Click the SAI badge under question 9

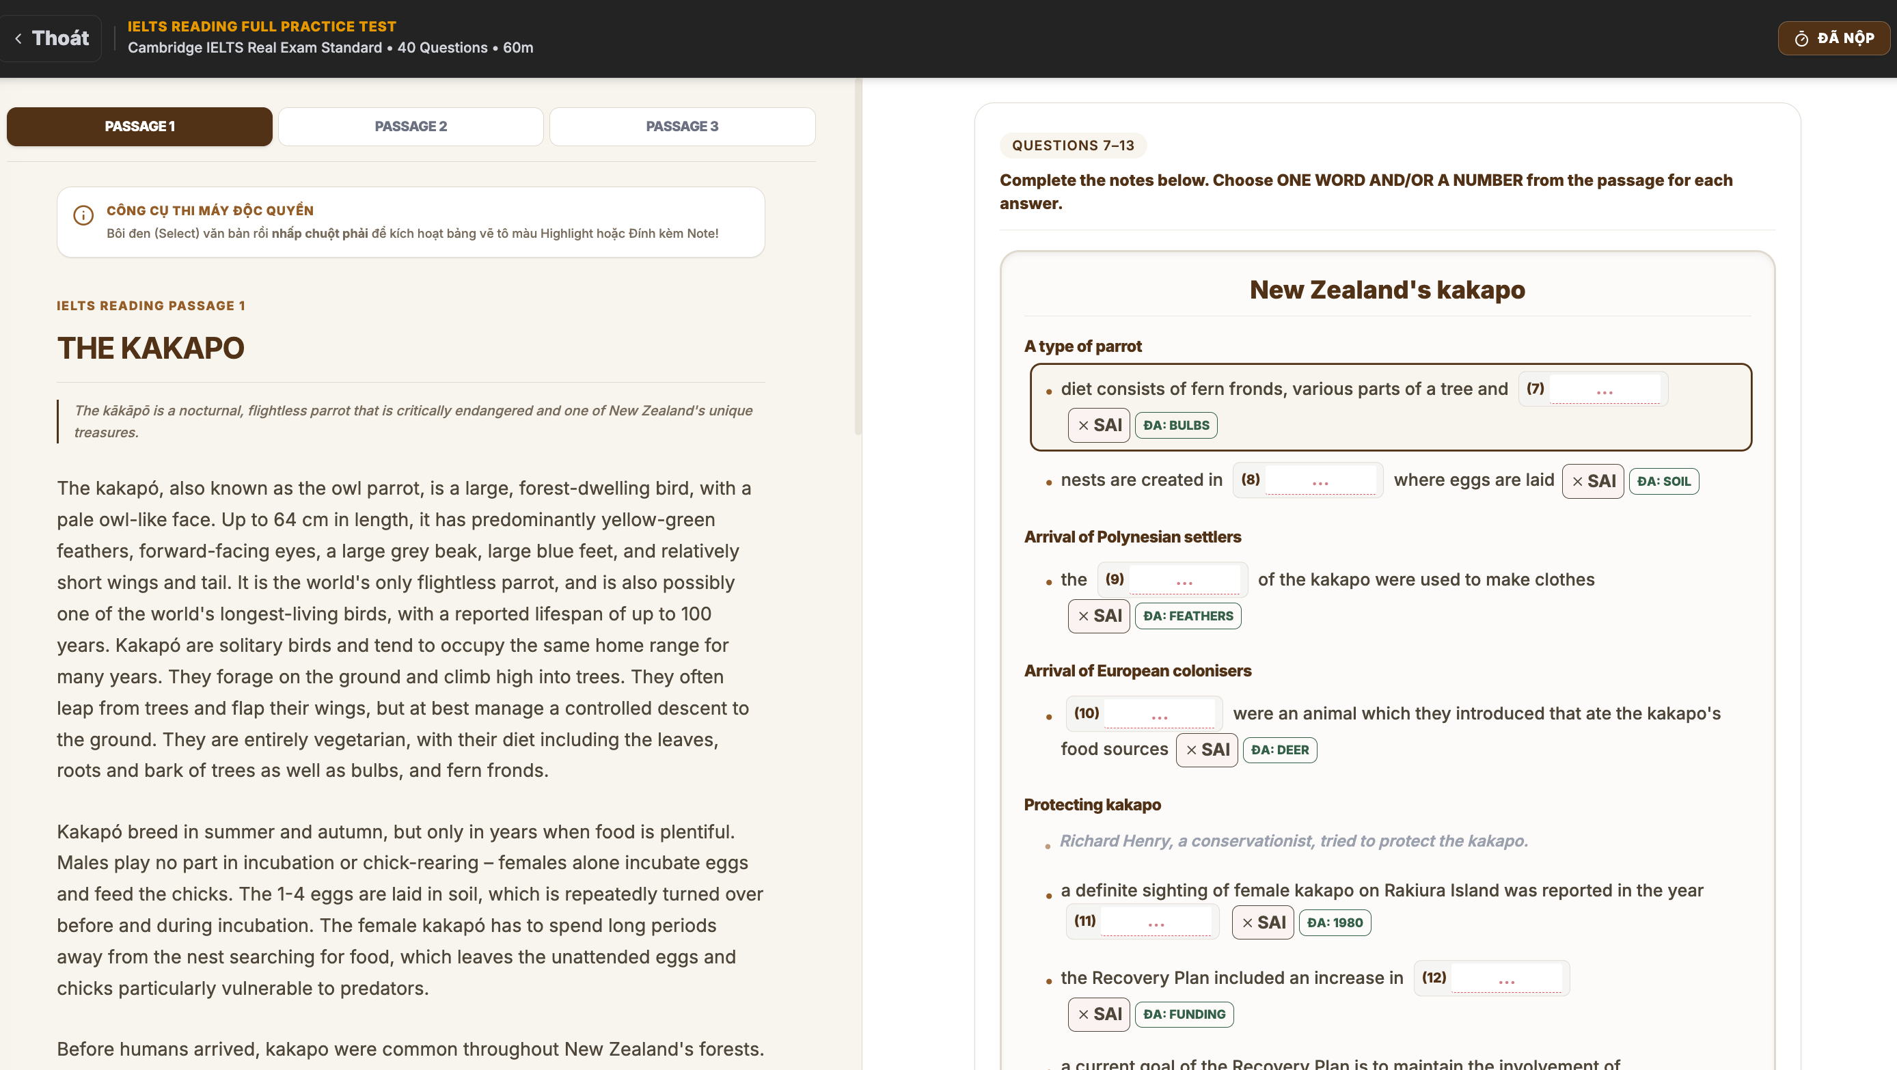coord(1099,616)
